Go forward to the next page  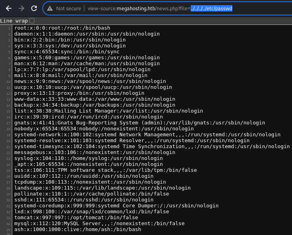click(x=21, y=8)
